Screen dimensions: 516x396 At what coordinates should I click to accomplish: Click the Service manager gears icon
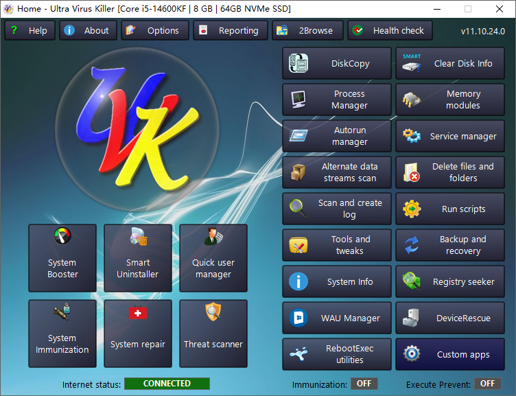pos(411,136)
